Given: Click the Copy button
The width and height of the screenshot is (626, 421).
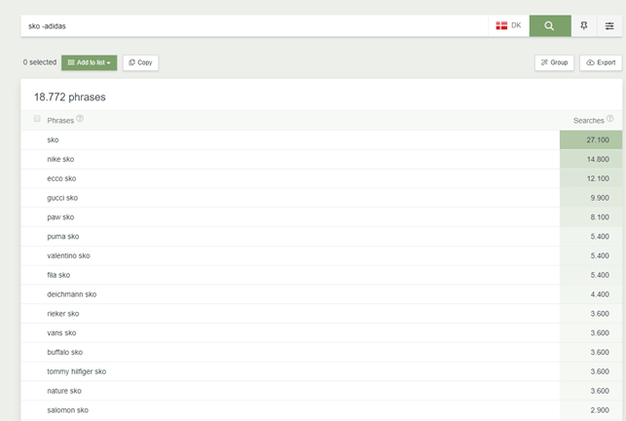Looking at the screenshot, I should [x=140, y=62].
